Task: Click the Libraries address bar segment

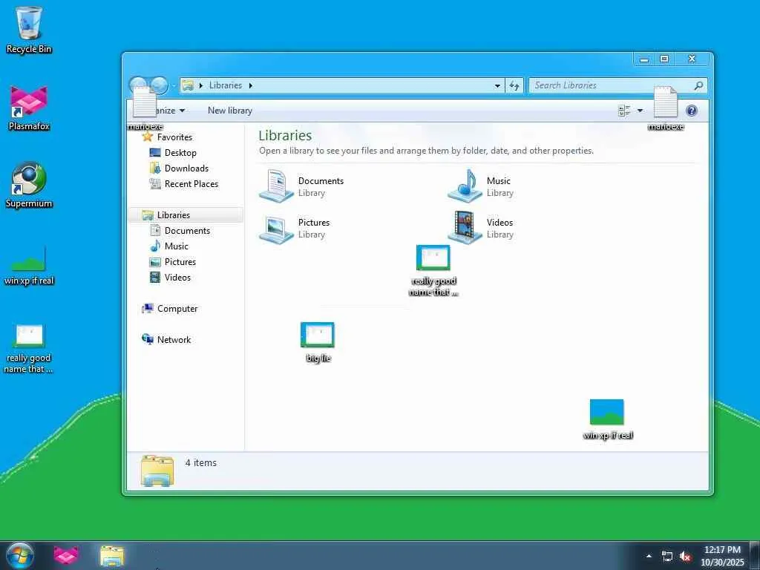Action: pos(226,85)
